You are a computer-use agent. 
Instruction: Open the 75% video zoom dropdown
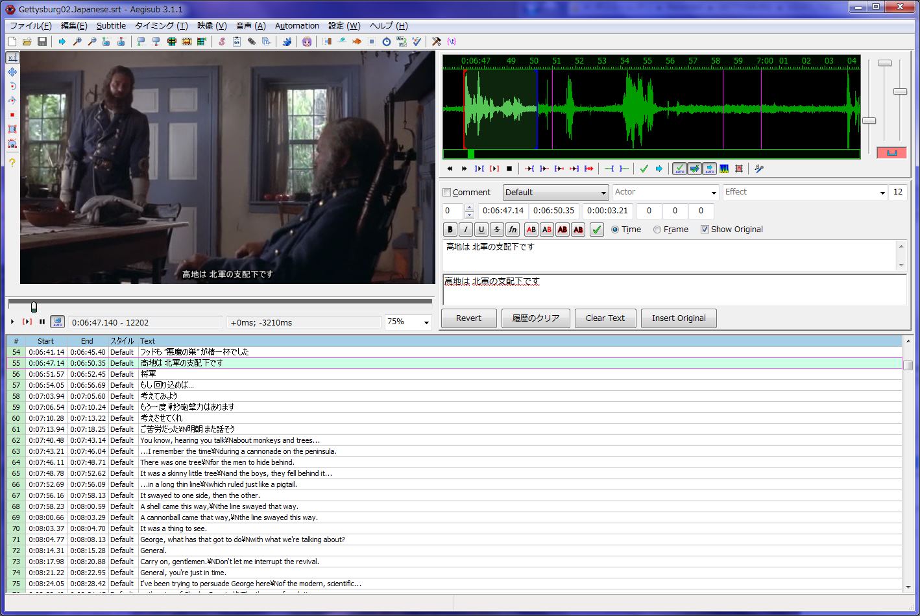426,322
